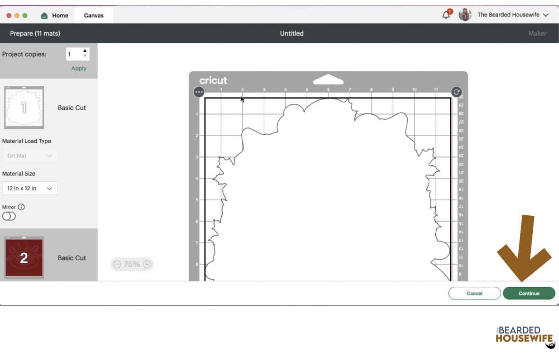This screenshot has width=559, height=355.
Task: Click Apply under project copies
Action: 79,68
